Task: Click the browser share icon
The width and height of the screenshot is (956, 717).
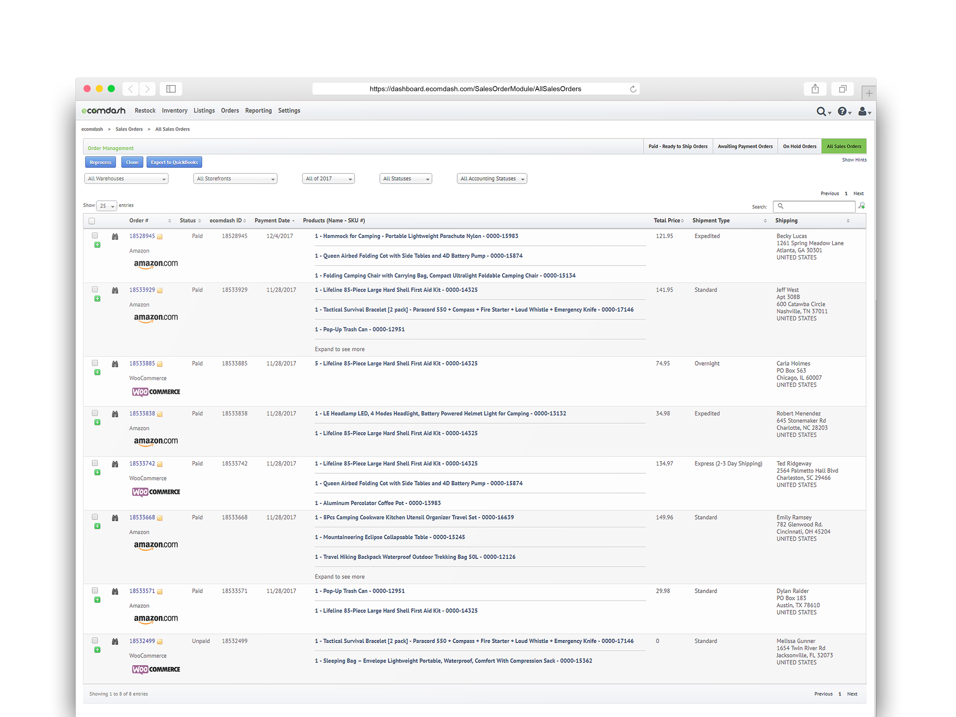Action: tap(815, 89)
